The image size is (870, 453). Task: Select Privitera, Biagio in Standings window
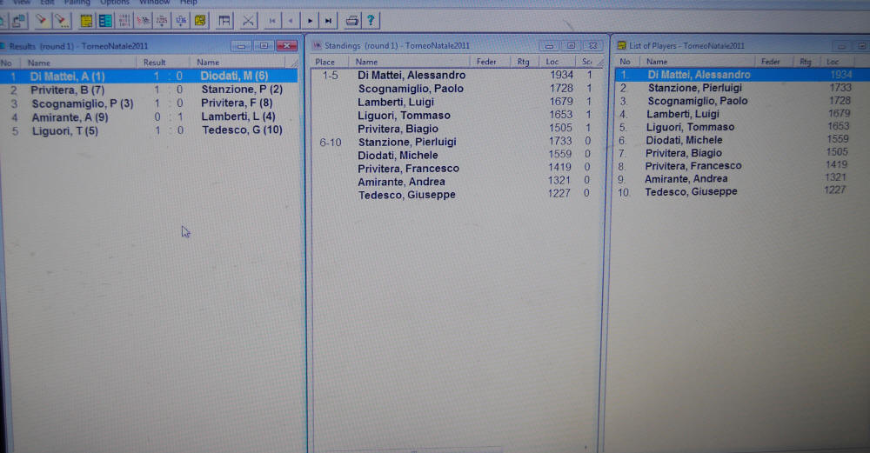[398, 129]
